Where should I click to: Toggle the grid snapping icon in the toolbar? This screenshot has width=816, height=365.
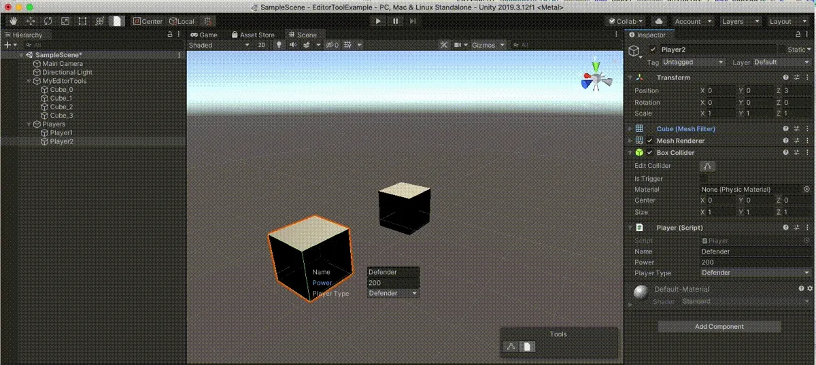(x=207, y=21)
